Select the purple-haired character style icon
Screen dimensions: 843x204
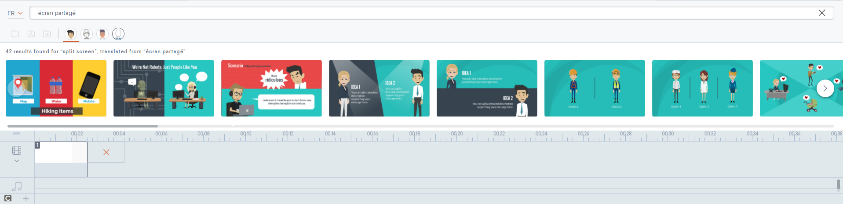point(102,34)
